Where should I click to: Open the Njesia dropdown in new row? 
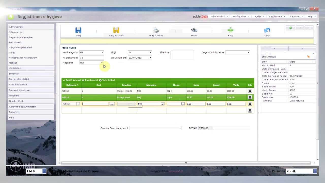tap(183, 104)
